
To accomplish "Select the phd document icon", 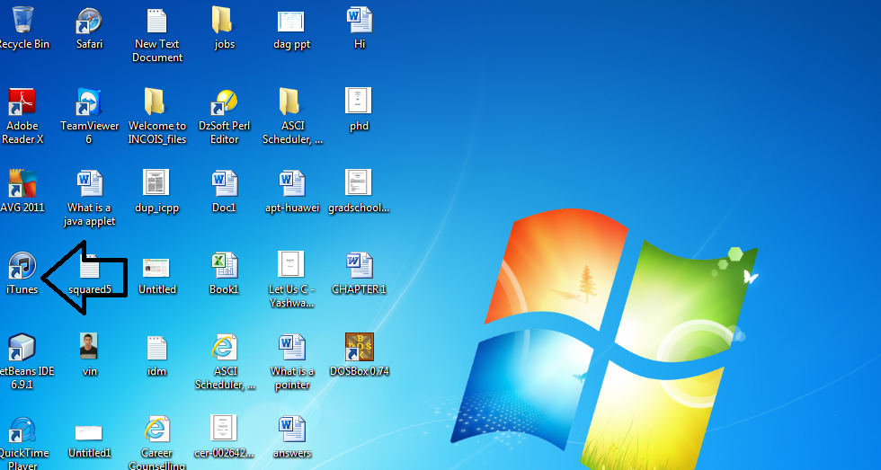I will [359, 101].
